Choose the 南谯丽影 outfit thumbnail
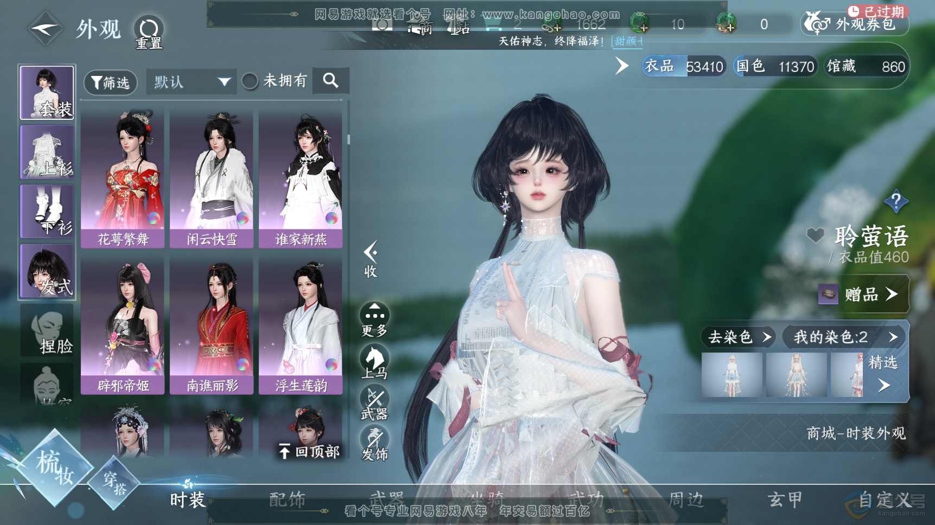This screenshot has height=525, width=935. (212, 325)
